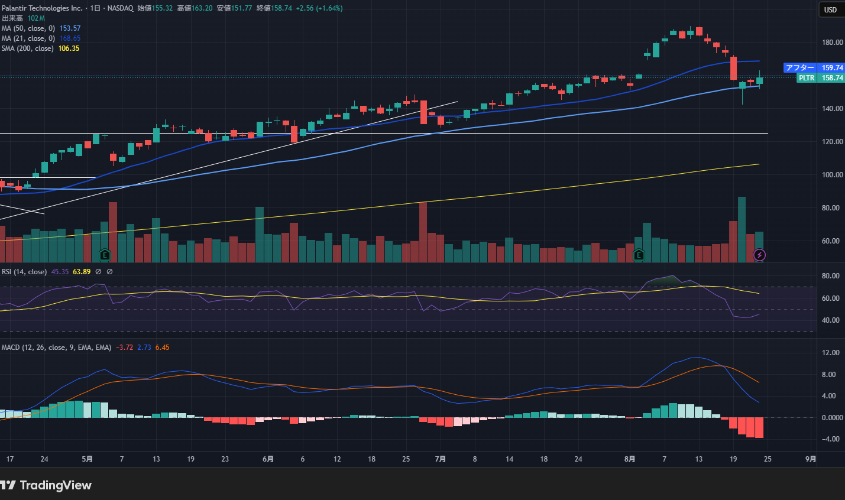Screen dimensions: 845x500
Task: Click the 7月 label on the date axis
Action: [441, 459]
